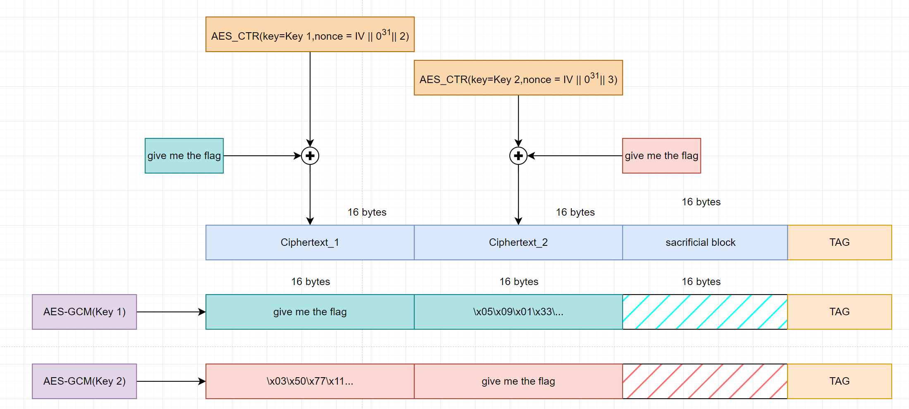Click the wide teal 'give me the flag' block
909x409 pixels.
[310, 312]
